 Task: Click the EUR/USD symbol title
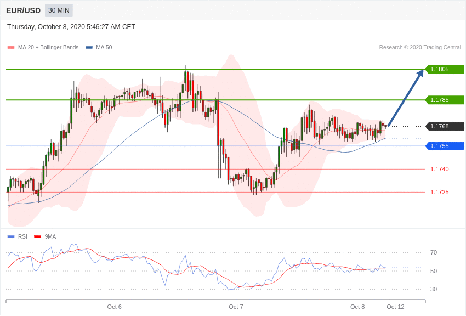23,10
